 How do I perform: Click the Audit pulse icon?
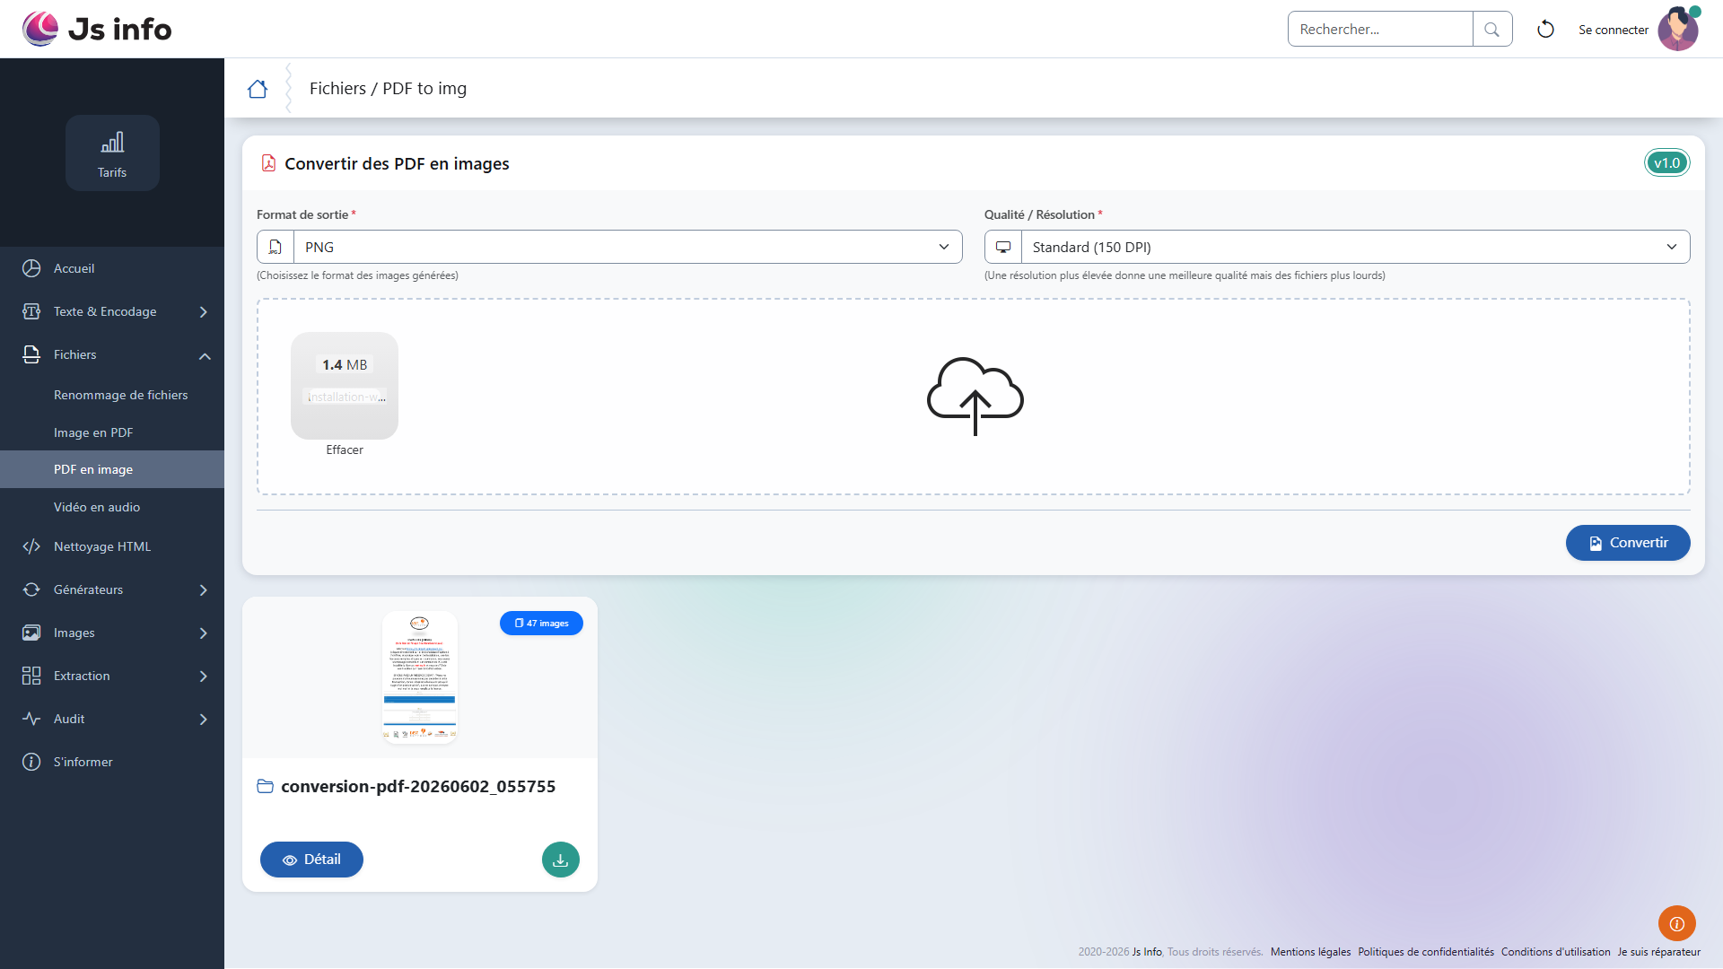coord(31,719)
